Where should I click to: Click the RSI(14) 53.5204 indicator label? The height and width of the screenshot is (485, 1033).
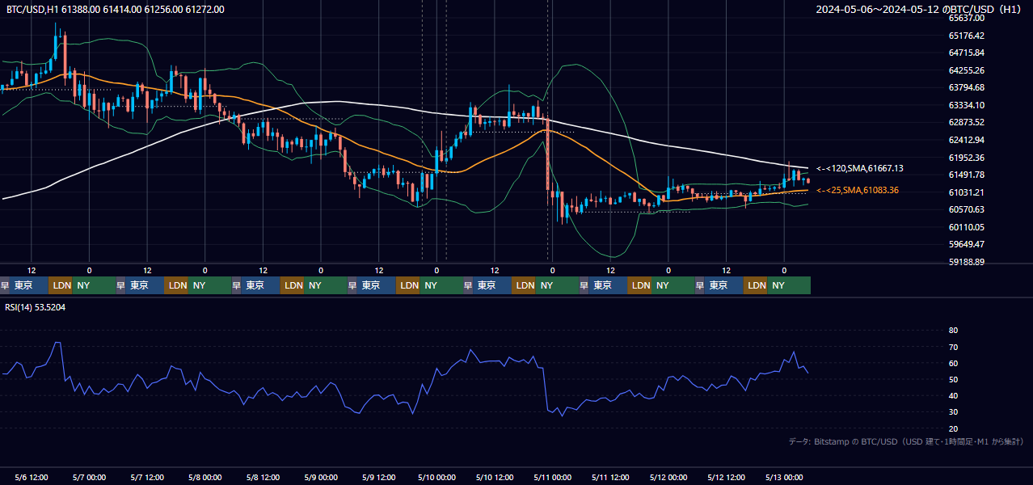coord(36,307)
